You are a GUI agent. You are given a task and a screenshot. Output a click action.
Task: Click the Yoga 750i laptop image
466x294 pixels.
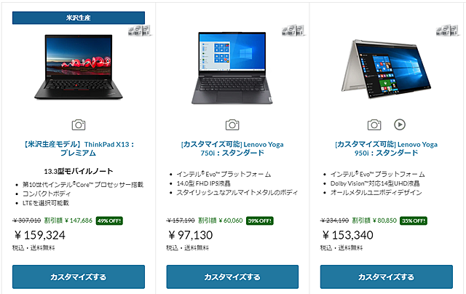[232, 68]
